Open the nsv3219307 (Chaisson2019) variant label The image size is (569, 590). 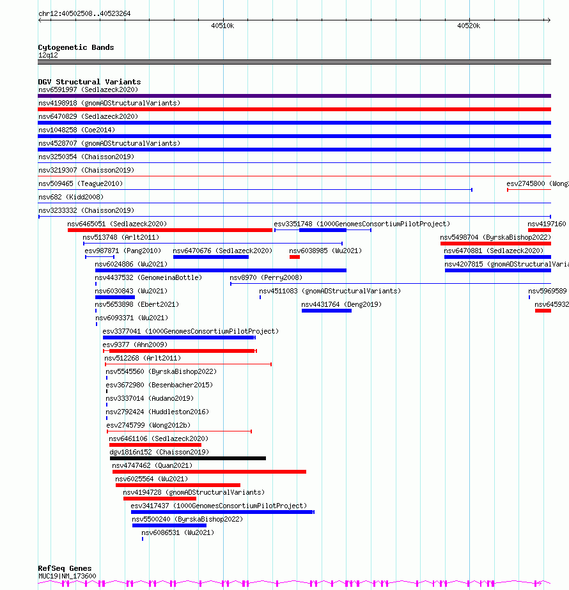(x=86, y=170)
